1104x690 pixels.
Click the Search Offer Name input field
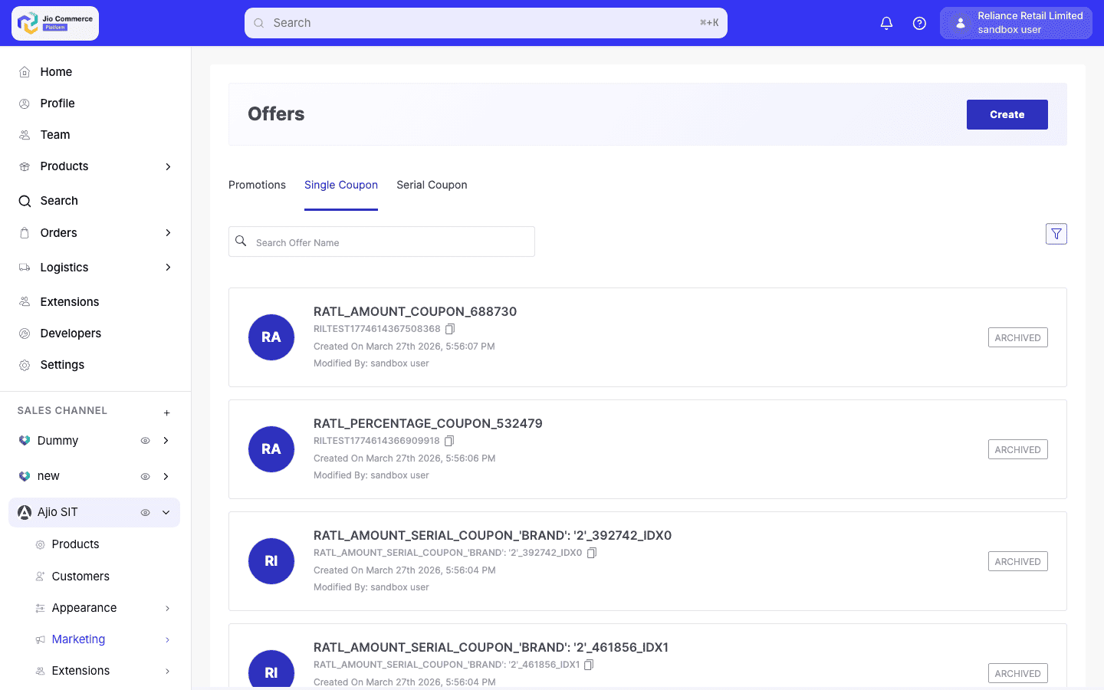click(x=381, y=242)
